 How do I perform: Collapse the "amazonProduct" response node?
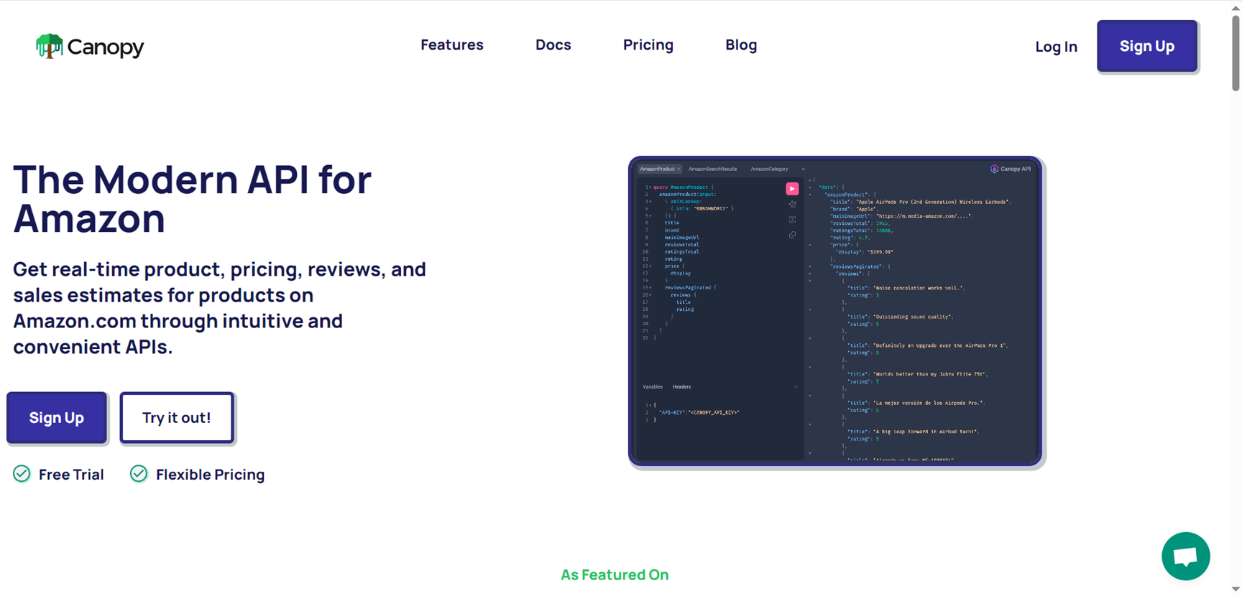pos(810,195)
